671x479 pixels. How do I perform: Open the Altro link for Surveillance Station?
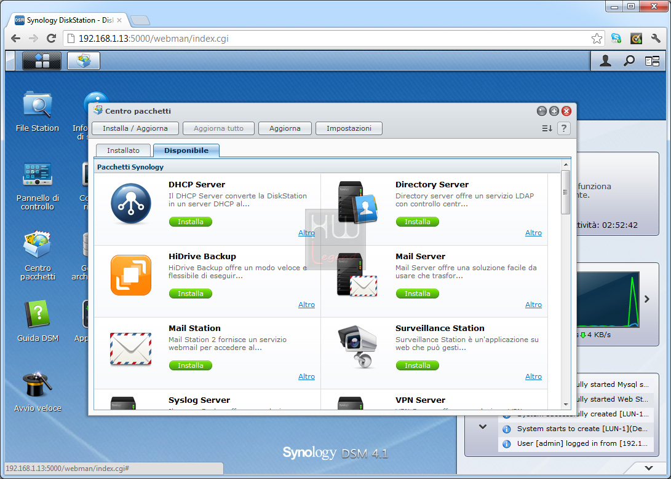coord(533,376)
